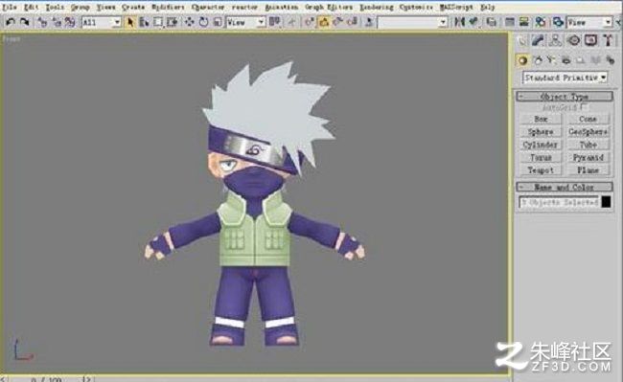623x382 pixels.
Task: Toggle the Window/Crossing selection mode
Action: pos(172,22)
